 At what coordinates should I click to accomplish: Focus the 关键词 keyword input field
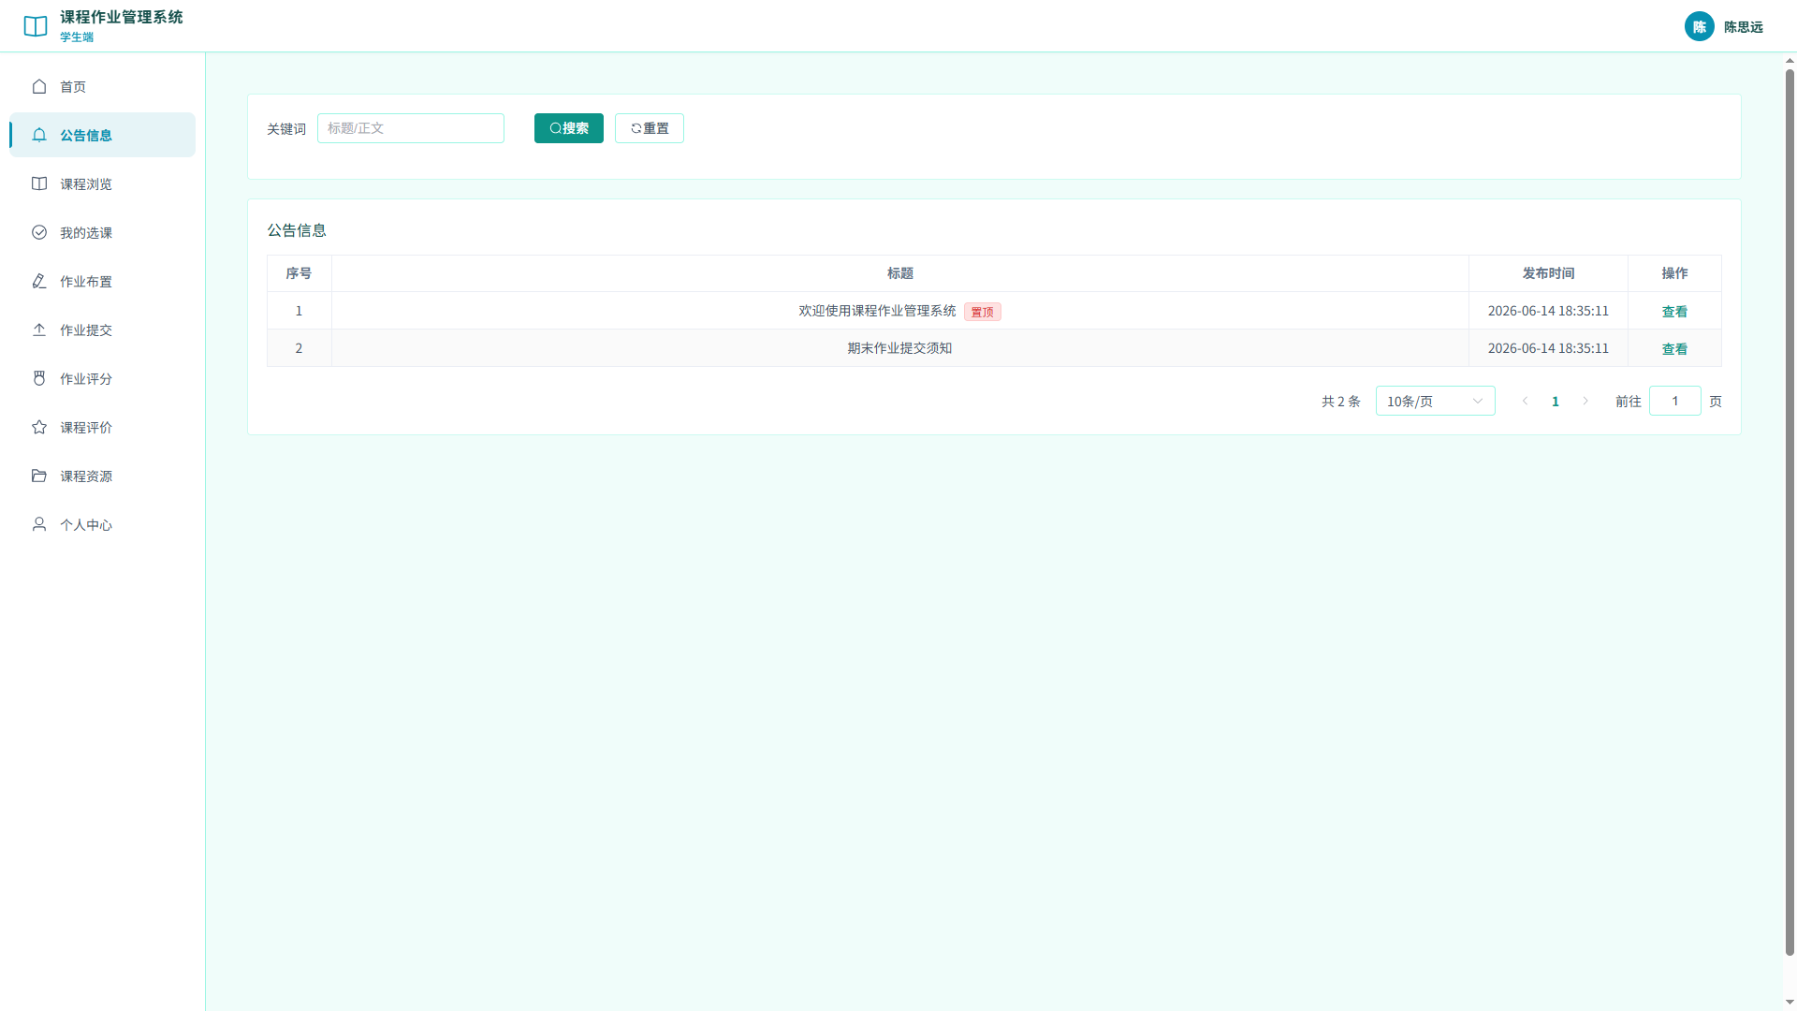[x=411, y=128]
